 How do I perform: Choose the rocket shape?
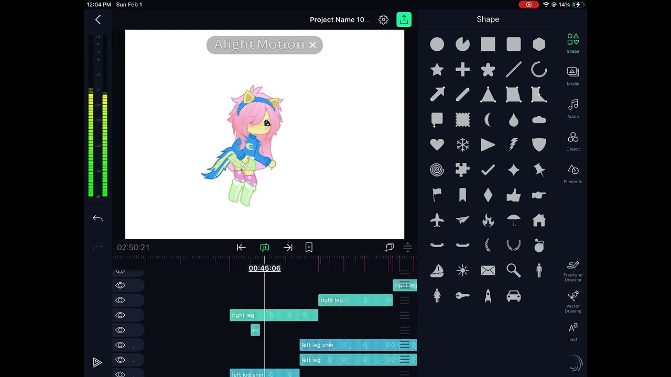(x=488, y=296)
